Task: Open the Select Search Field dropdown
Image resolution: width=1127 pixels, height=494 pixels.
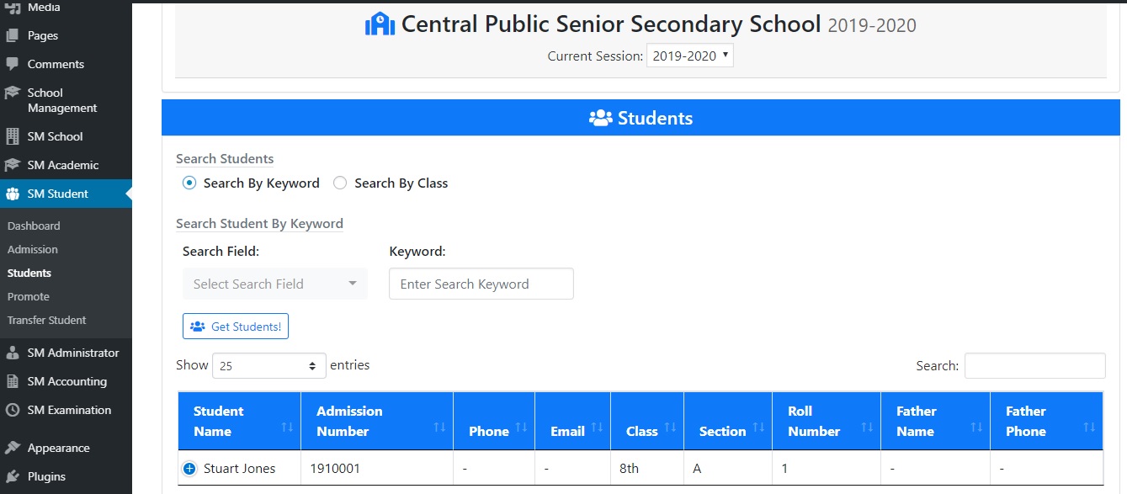Action: click(x=274, y=284)
